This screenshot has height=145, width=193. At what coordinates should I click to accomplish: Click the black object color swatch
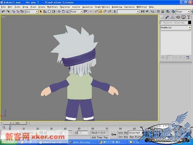tap(190, 22)
